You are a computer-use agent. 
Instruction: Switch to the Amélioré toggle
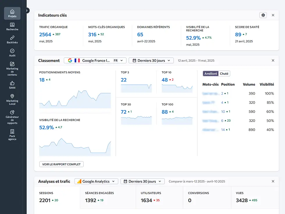pos(211,74)
